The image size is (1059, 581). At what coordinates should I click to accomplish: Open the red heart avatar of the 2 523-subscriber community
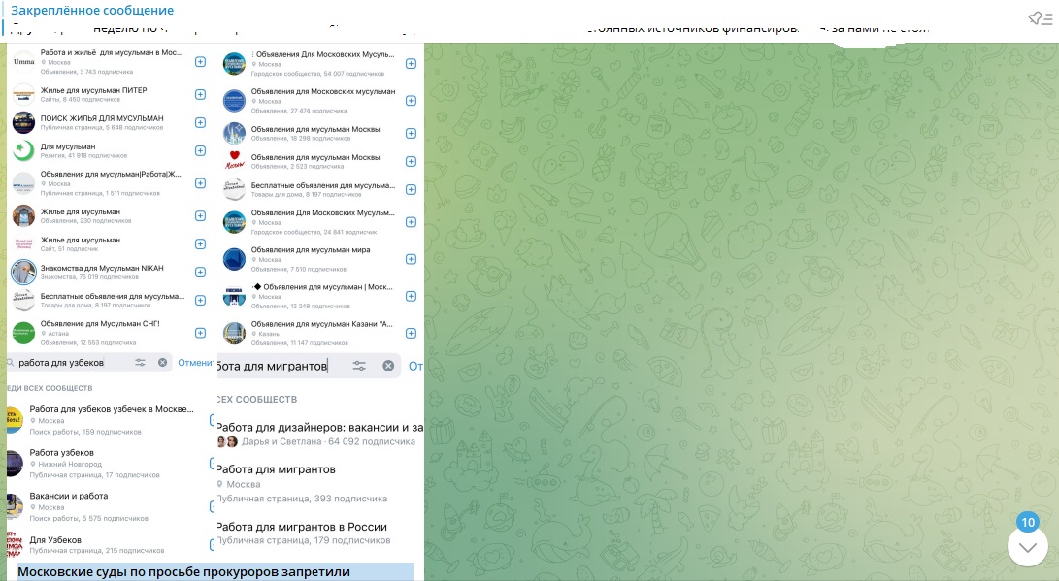click(x=234, y=161)
